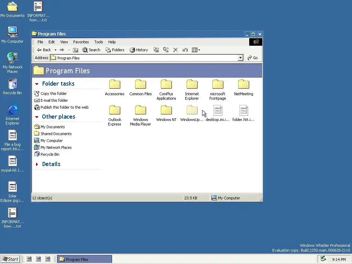Select the Internet Explorer folder in Program Files

coord(192,90)
